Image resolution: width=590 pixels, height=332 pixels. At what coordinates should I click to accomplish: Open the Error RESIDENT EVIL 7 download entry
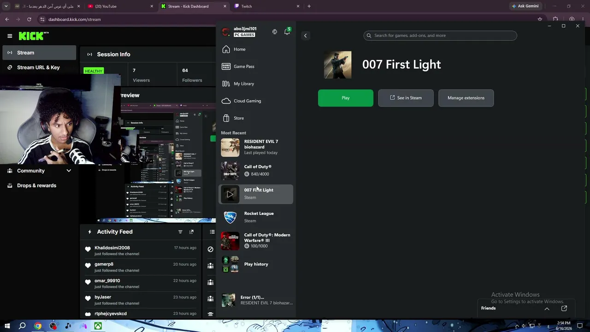256,300
